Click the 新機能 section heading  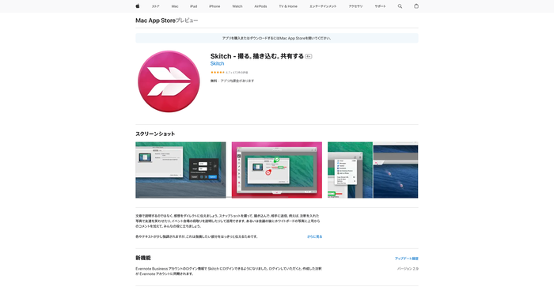(x=143, y=258)
